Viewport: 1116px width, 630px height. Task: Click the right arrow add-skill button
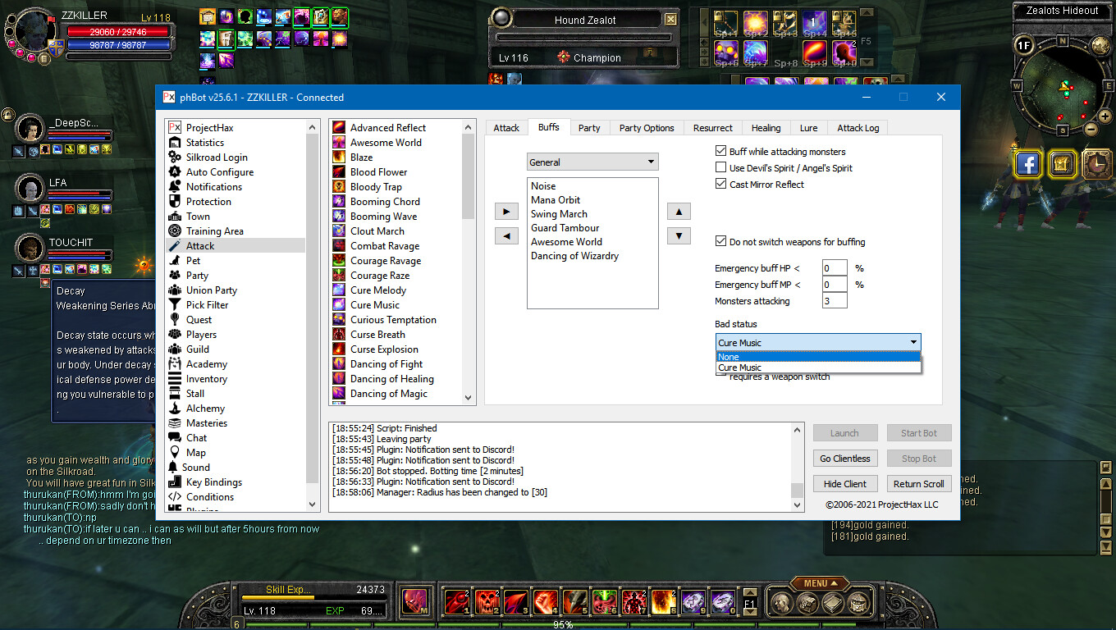(506, 212)
